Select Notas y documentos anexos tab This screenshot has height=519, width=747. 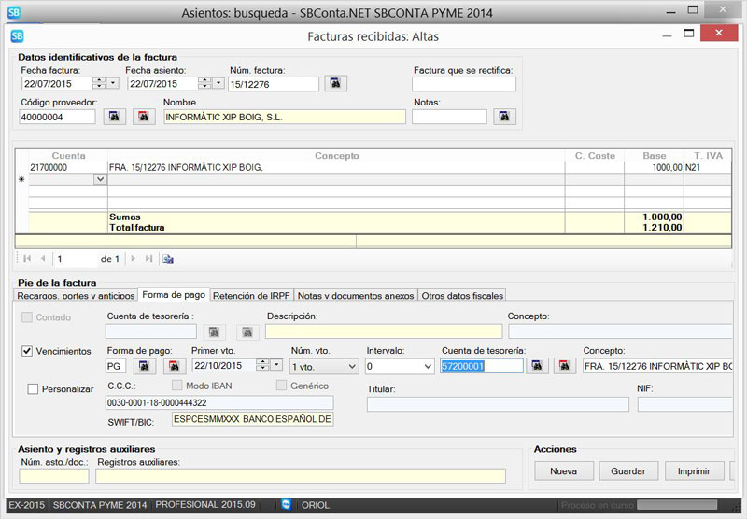tap(355, 295)
